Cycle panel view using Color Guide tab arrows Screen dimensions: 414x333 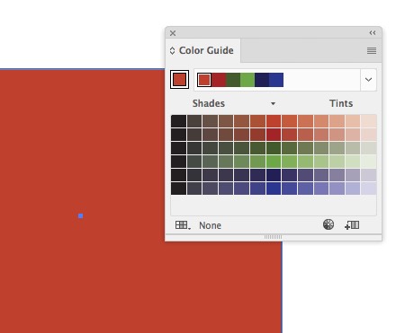(x=172, y=50)
